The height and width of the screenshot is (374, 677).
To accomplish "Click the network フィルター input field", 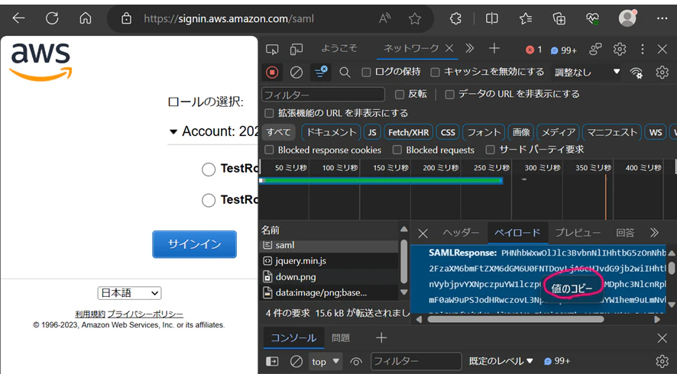I will pos(323,95).
